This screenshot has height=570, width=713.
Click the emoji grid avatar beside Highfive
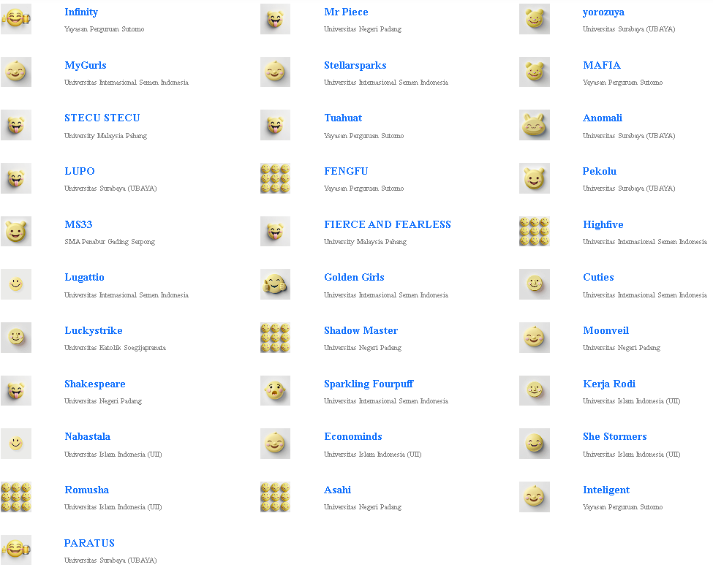[535, 231]
